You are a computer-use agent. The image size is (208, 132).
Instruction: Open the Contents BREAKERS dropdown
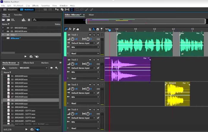point(33,68)
